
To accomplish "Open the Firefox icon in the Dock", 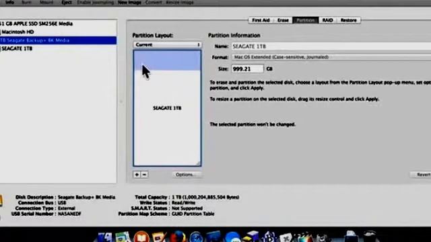I will pos(178,237).
